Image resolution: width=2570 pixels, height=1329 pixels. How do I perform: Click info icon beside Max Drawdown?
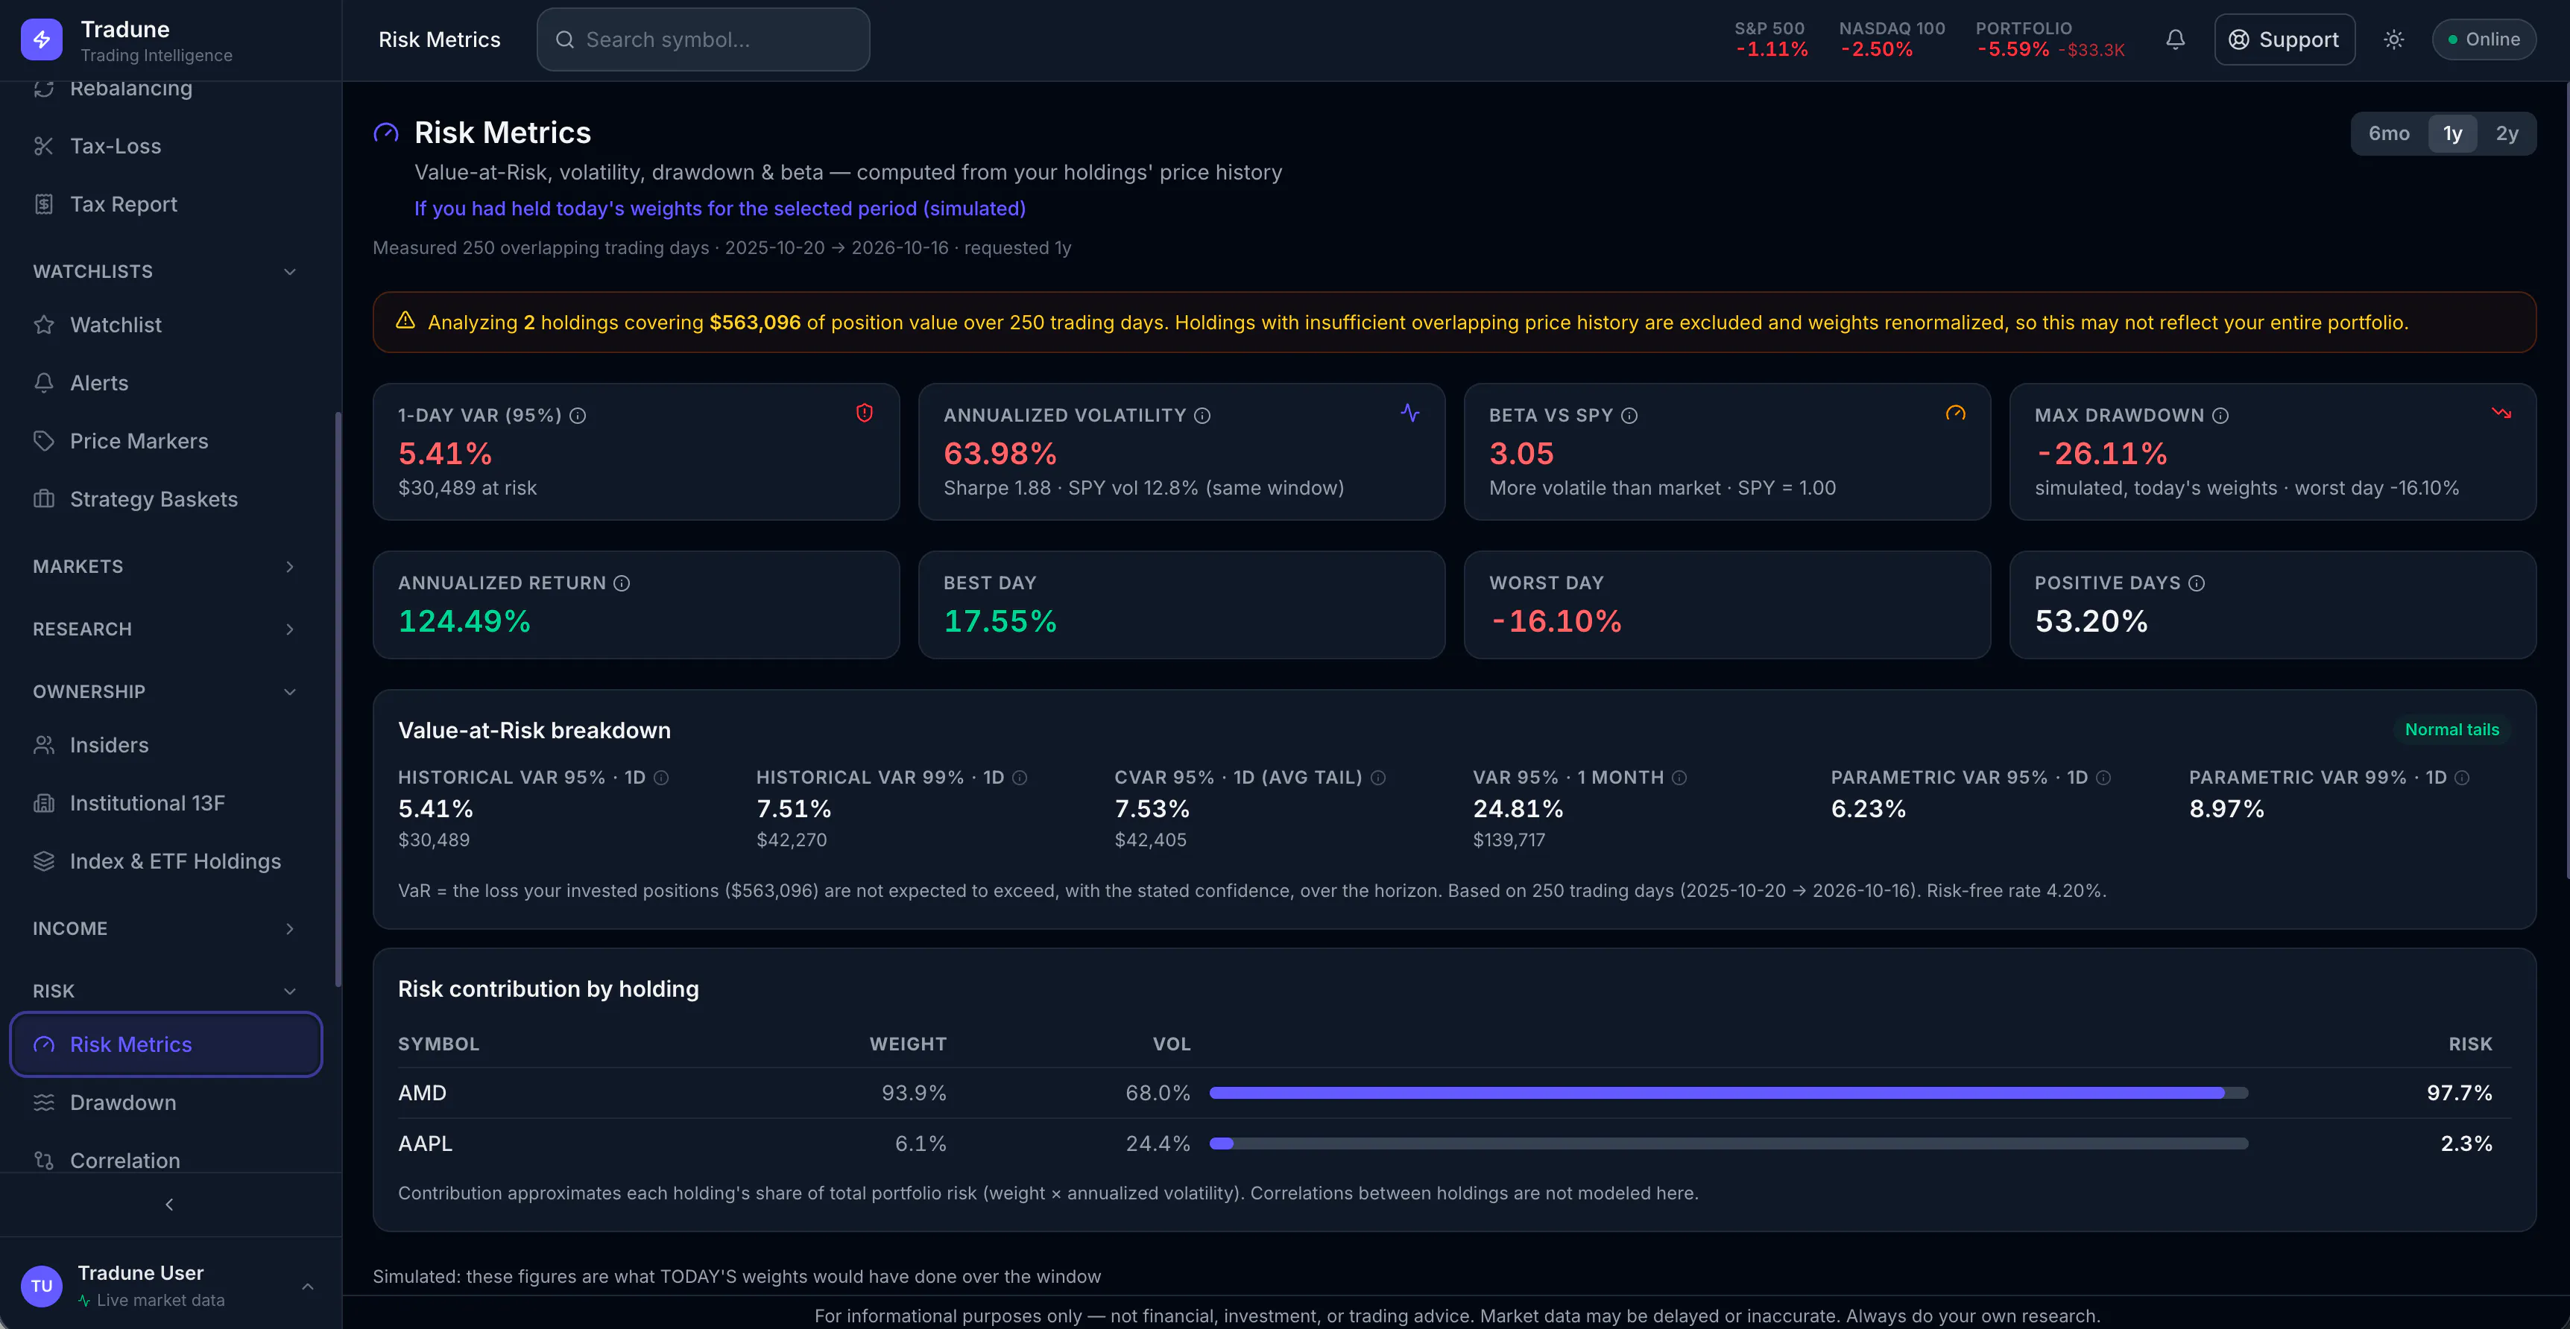(x=2220, y=416)
